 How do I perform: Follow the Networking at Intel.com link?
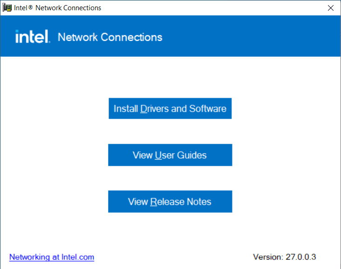[52, 257]
